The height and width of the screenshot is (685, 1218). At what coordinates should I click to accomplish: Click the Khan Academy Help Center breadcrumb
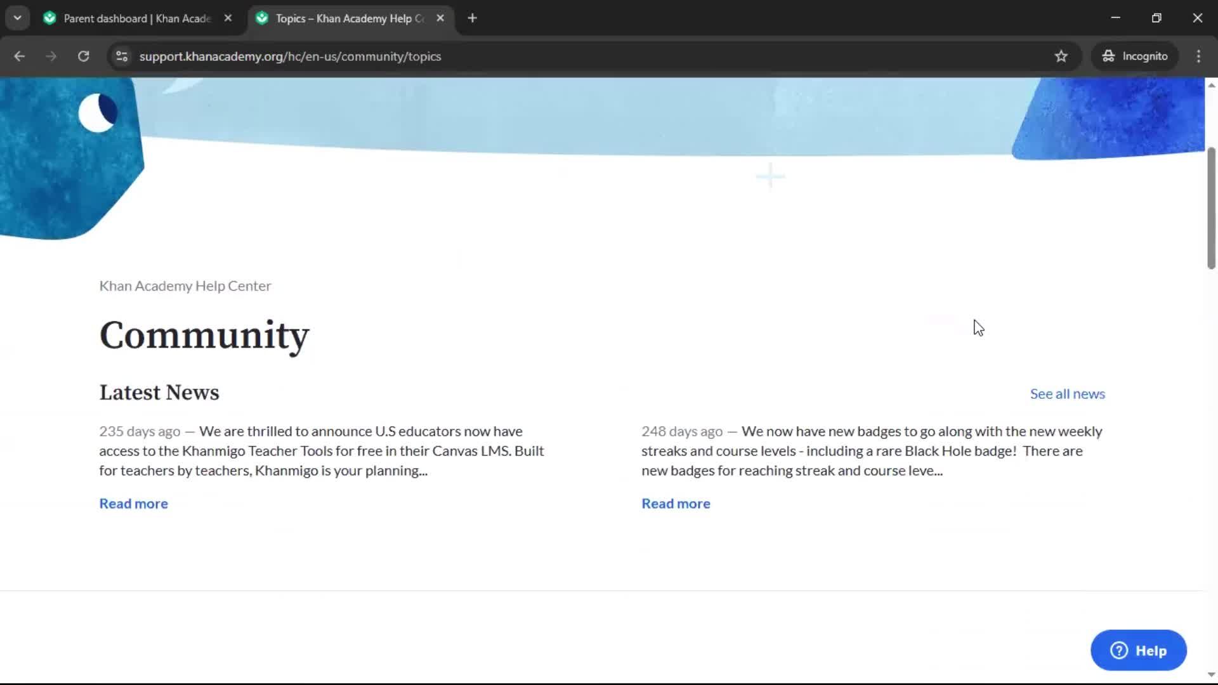click(185, 286)
